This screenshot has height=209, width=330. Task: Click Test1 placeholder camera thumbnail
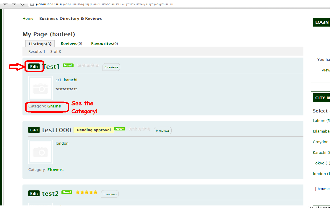pos(40,88)
